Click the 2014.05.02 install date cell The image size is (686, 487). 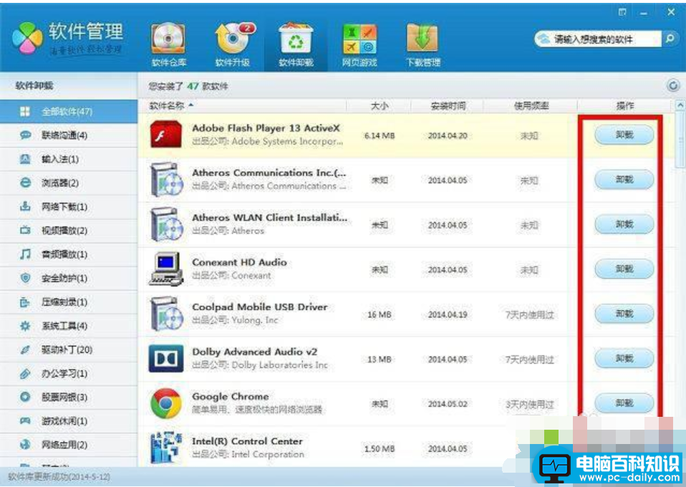pos(448,404)
